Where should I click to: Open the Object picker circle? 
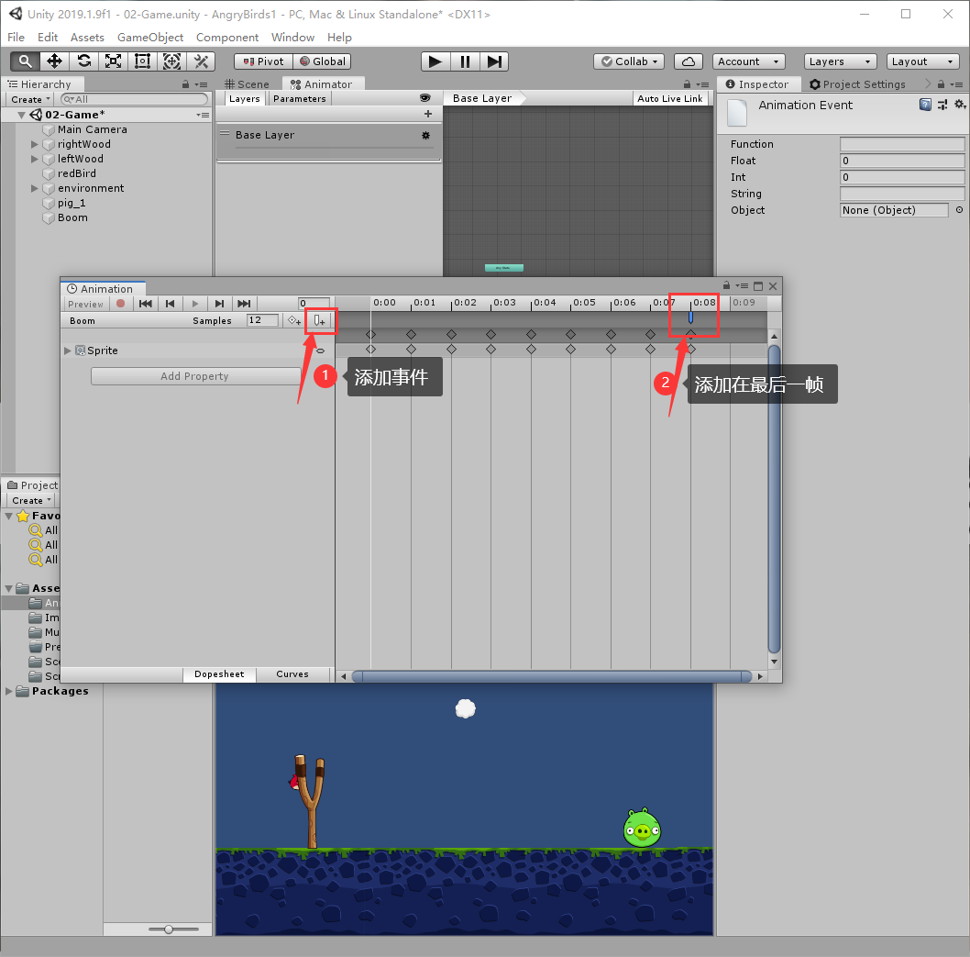click(959, 210)
